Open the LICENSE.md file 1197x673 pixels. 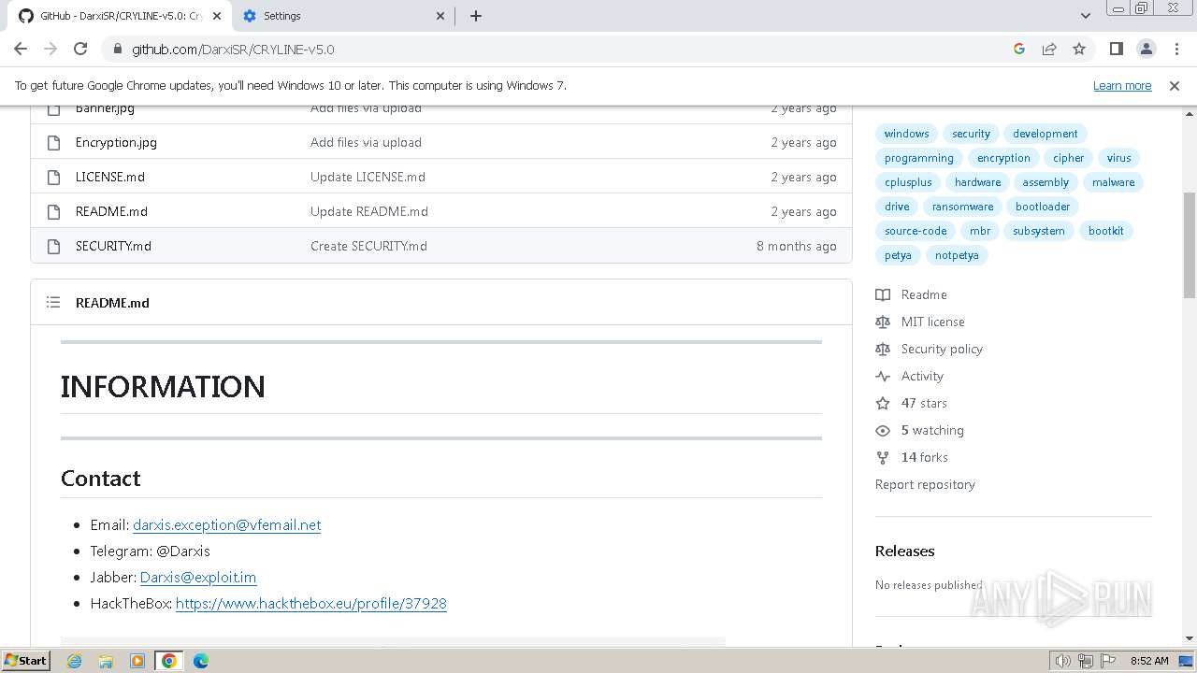[110, 177]
